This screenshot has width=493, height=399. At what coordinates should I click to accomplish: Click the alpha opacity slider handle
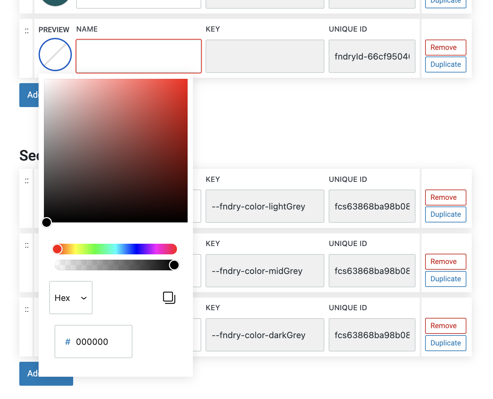pos(174,265)
